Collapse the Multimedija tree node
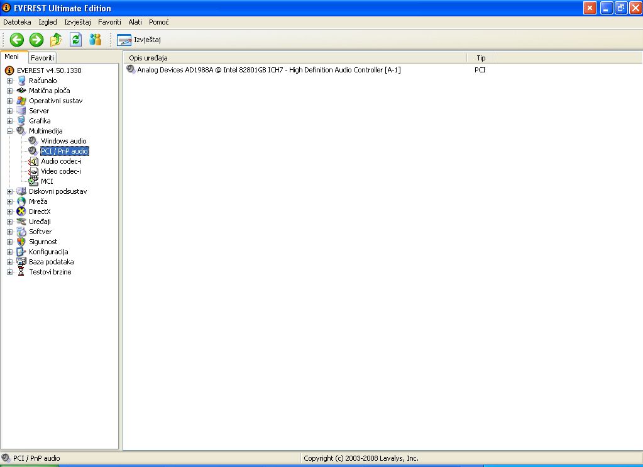The height and width of the screenshot is (467, 643). click(x=10, y=131)
